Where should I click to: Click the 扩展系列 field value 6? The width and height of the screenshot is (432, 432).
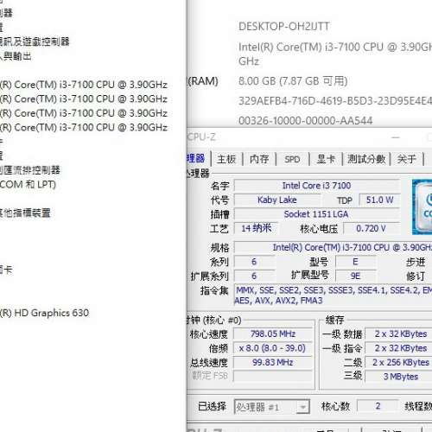pos(254,276)
